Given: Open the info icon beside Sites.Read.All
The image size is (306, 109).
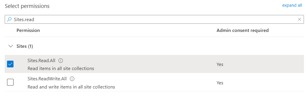Looking at the screenshot, I should pyautogui.click(x=61, y=61).
